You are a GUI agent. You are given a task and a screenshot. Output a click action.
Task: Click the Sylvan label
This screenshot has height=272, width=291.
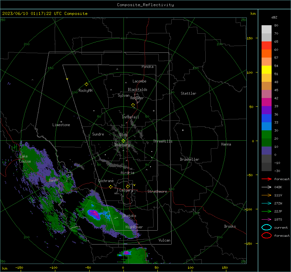click(x=124, y=95)
